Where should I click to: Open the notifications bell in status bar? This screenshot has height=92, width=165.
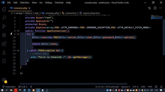(161, 87)
